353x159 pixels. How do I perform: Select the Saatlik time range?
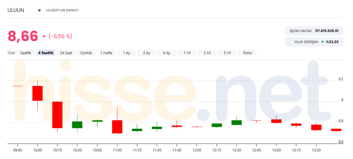pos(26,53)
